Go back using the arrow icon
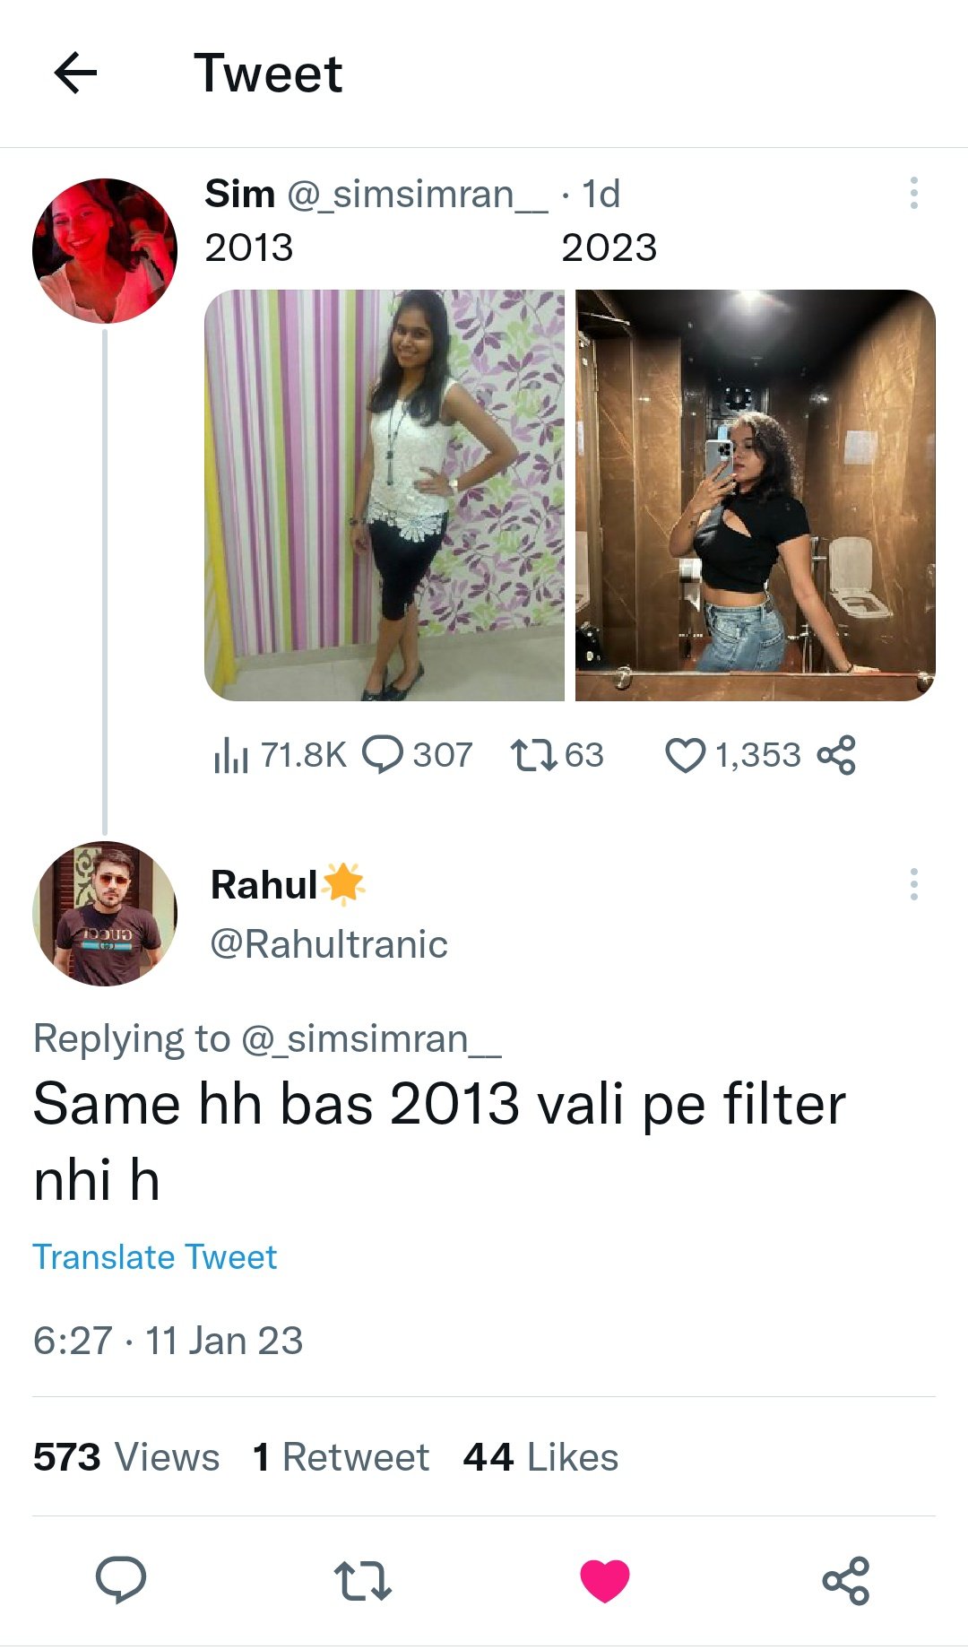This screenshot has height=1650, width=968. (75, 73)
